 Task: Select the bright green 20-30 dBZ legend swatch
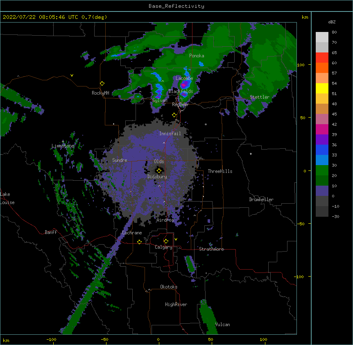coord(322,170)
